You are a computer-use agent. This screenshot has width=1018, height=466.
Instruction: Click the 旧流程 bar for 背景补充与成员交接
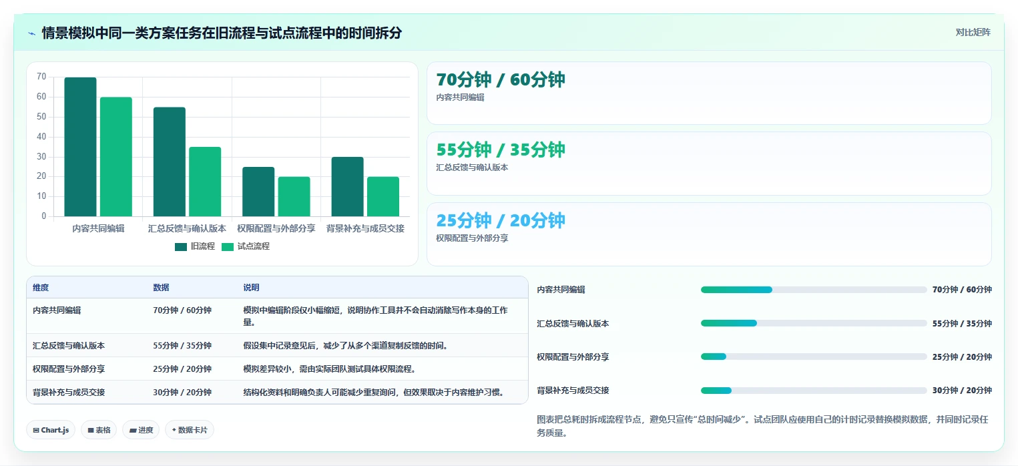click(348, 187)
